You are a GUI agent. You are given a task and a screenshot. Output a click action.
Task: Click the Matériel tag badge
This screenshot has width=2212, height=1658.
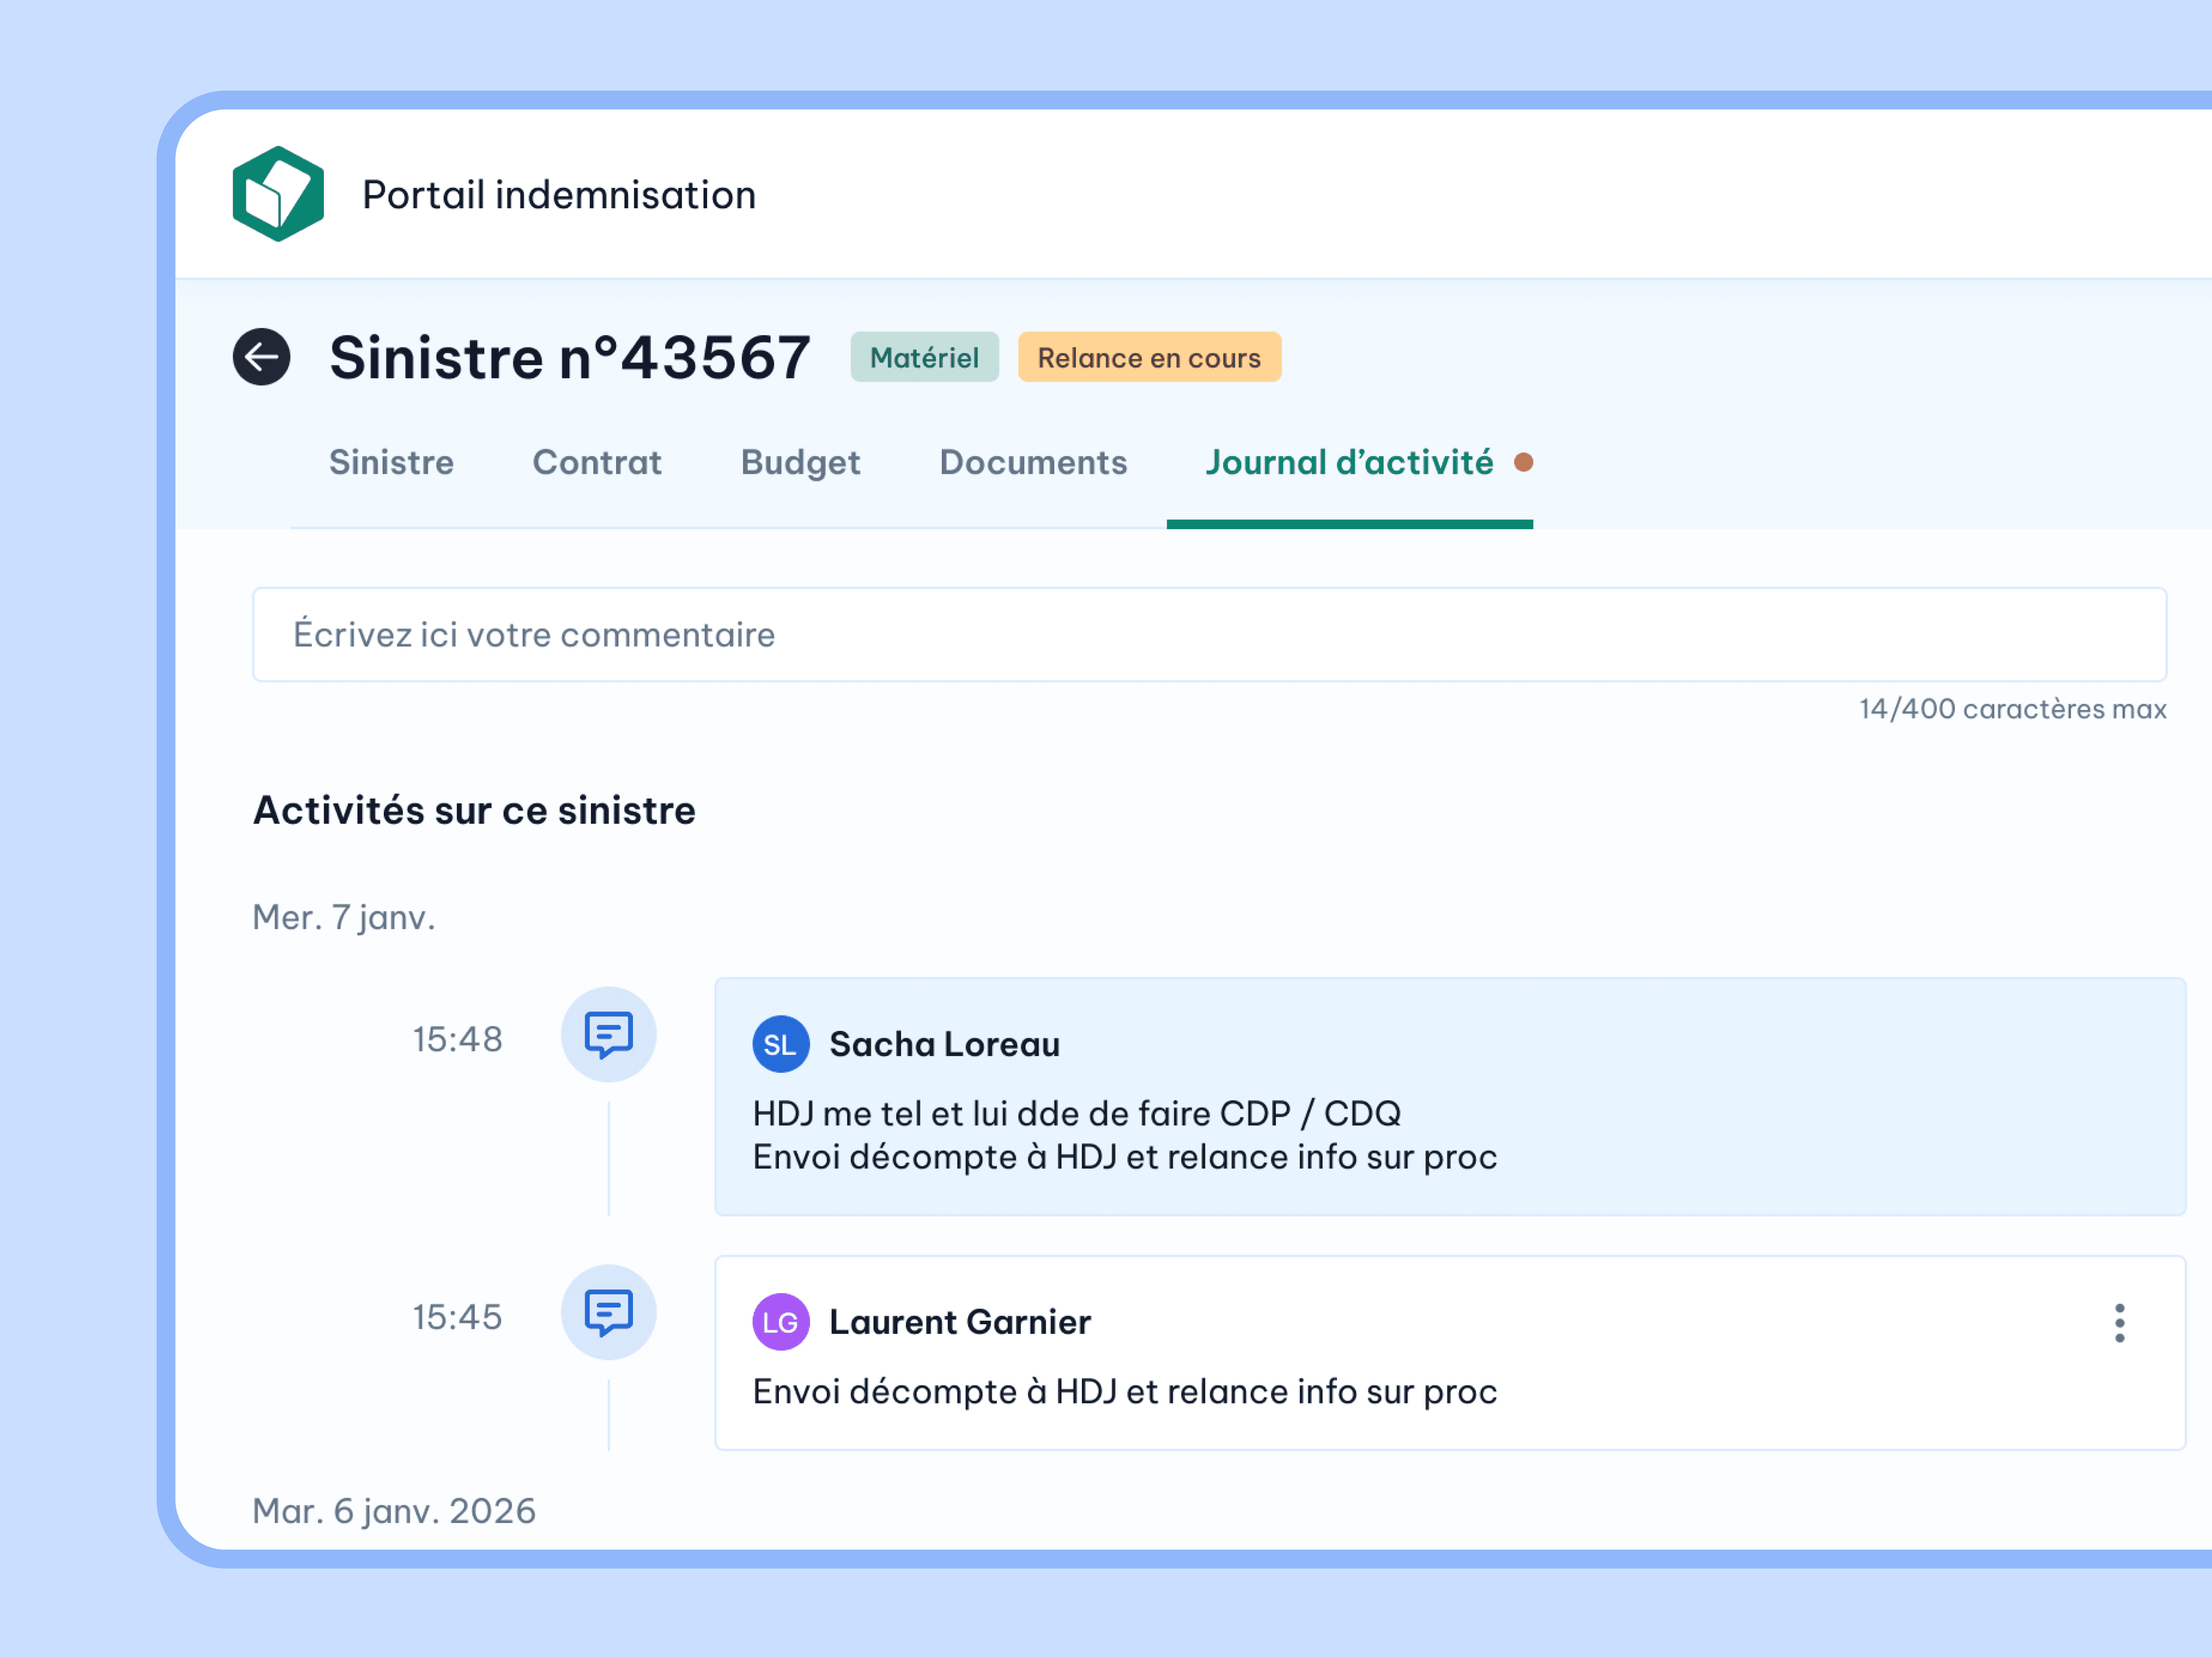924,358
